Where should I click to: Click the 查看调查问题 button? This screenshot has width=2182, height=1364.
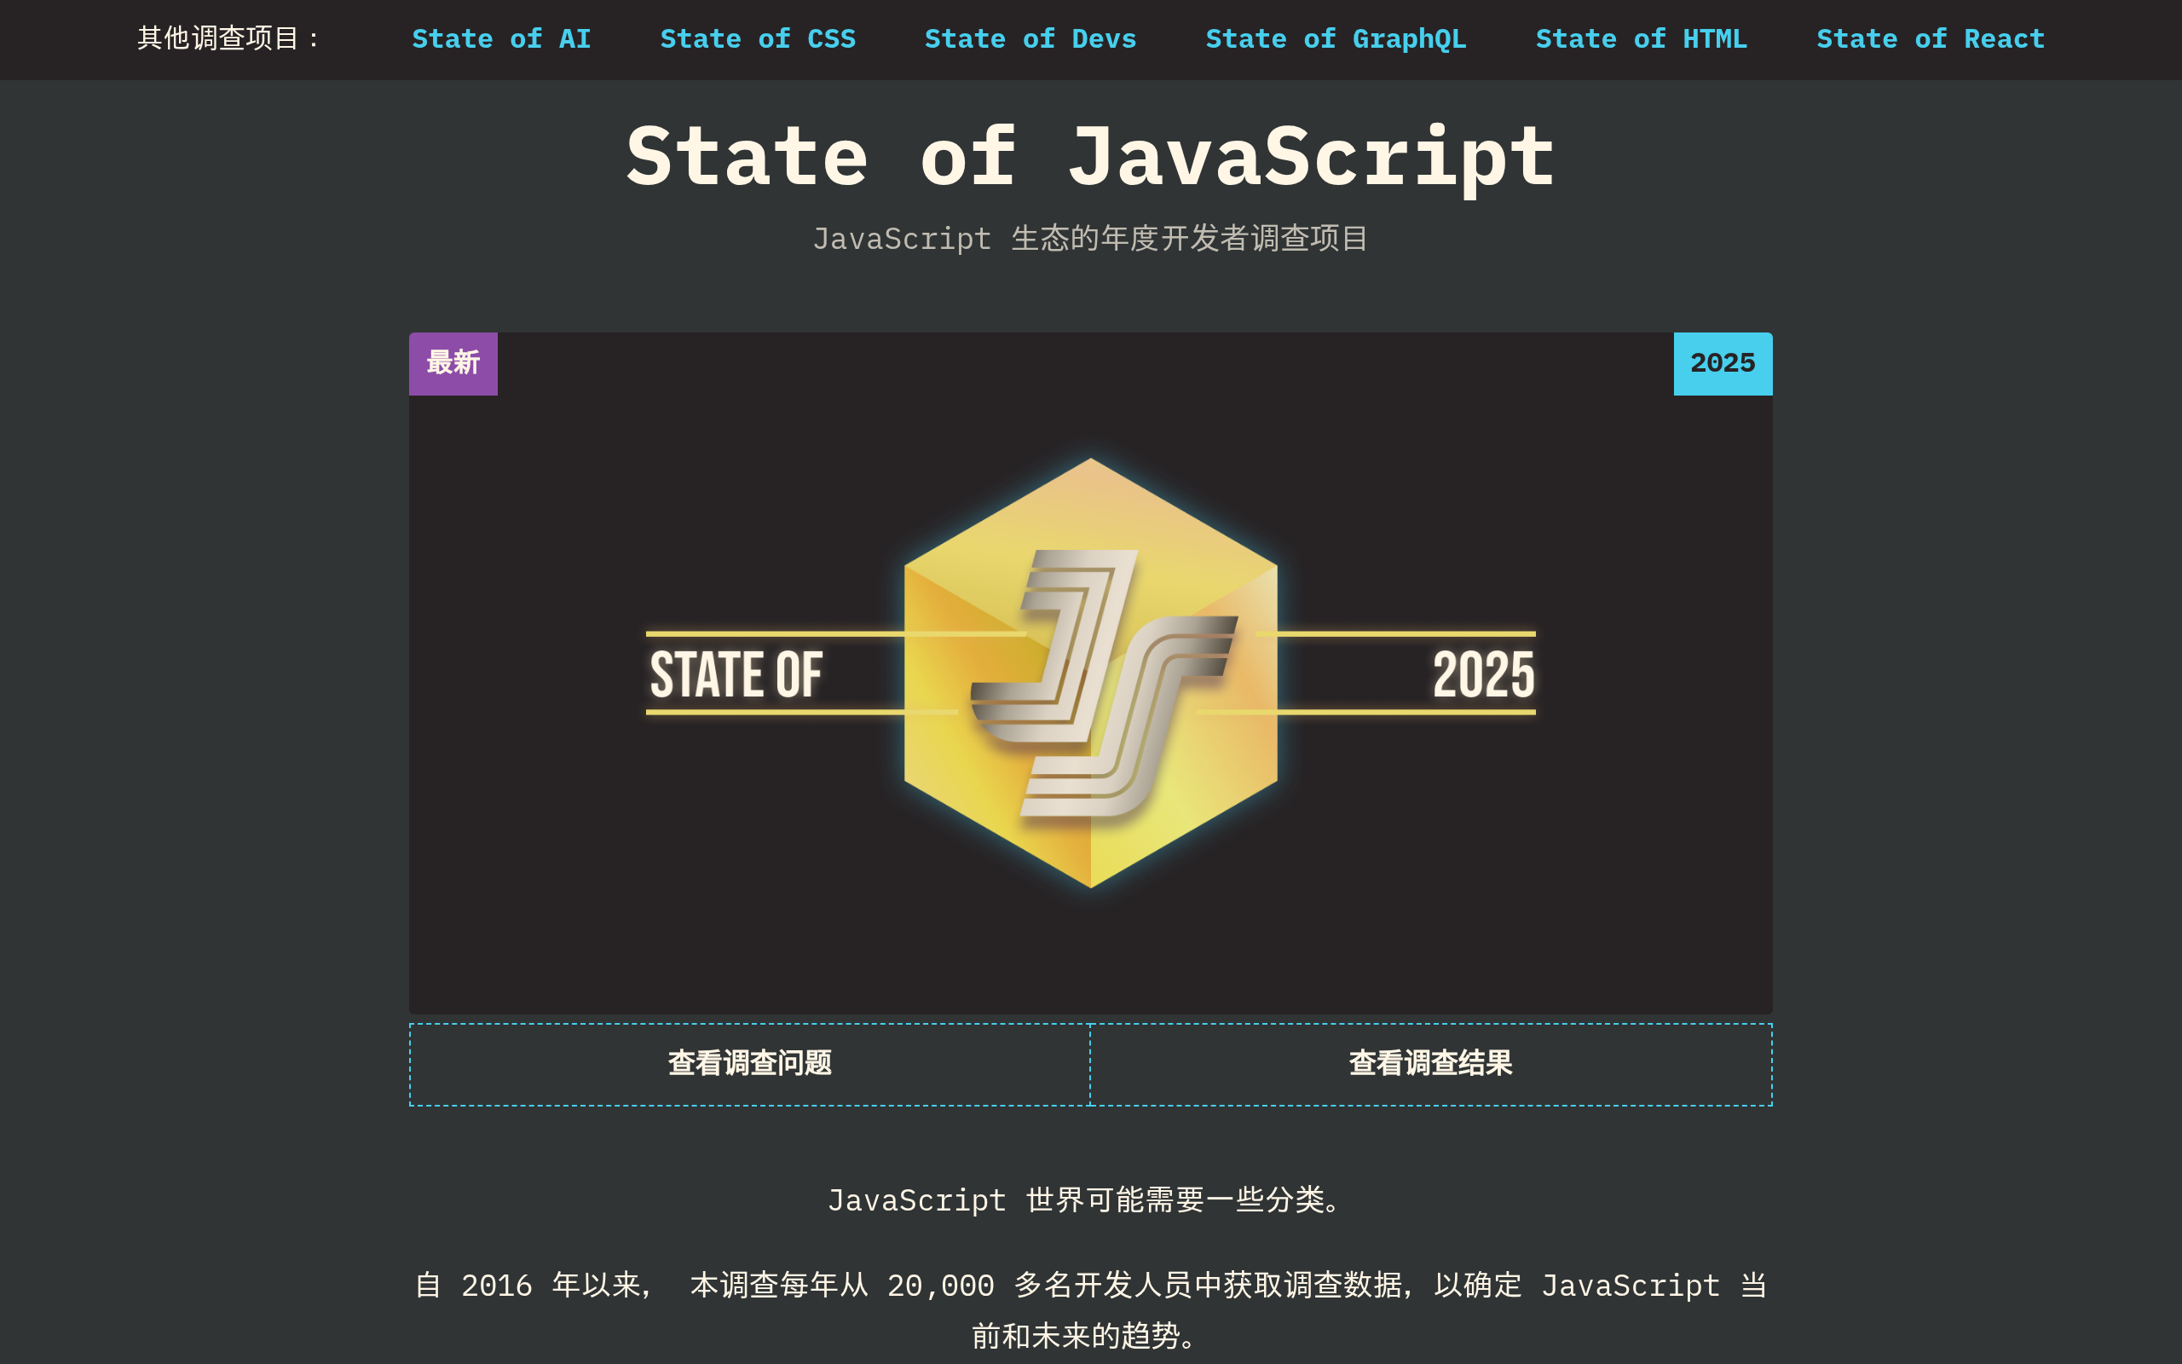point(749,1064)
